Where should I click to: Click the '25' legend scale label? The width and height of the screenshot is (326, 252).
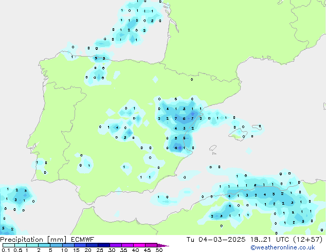[x=100, y=250]
